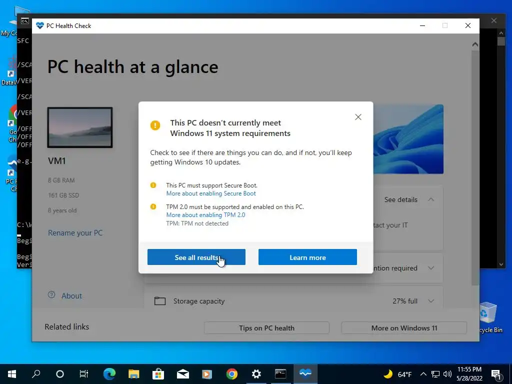Click the weather 64°F taskbar widget
Viewport: 512px width, 384px height.
[397, 374]
